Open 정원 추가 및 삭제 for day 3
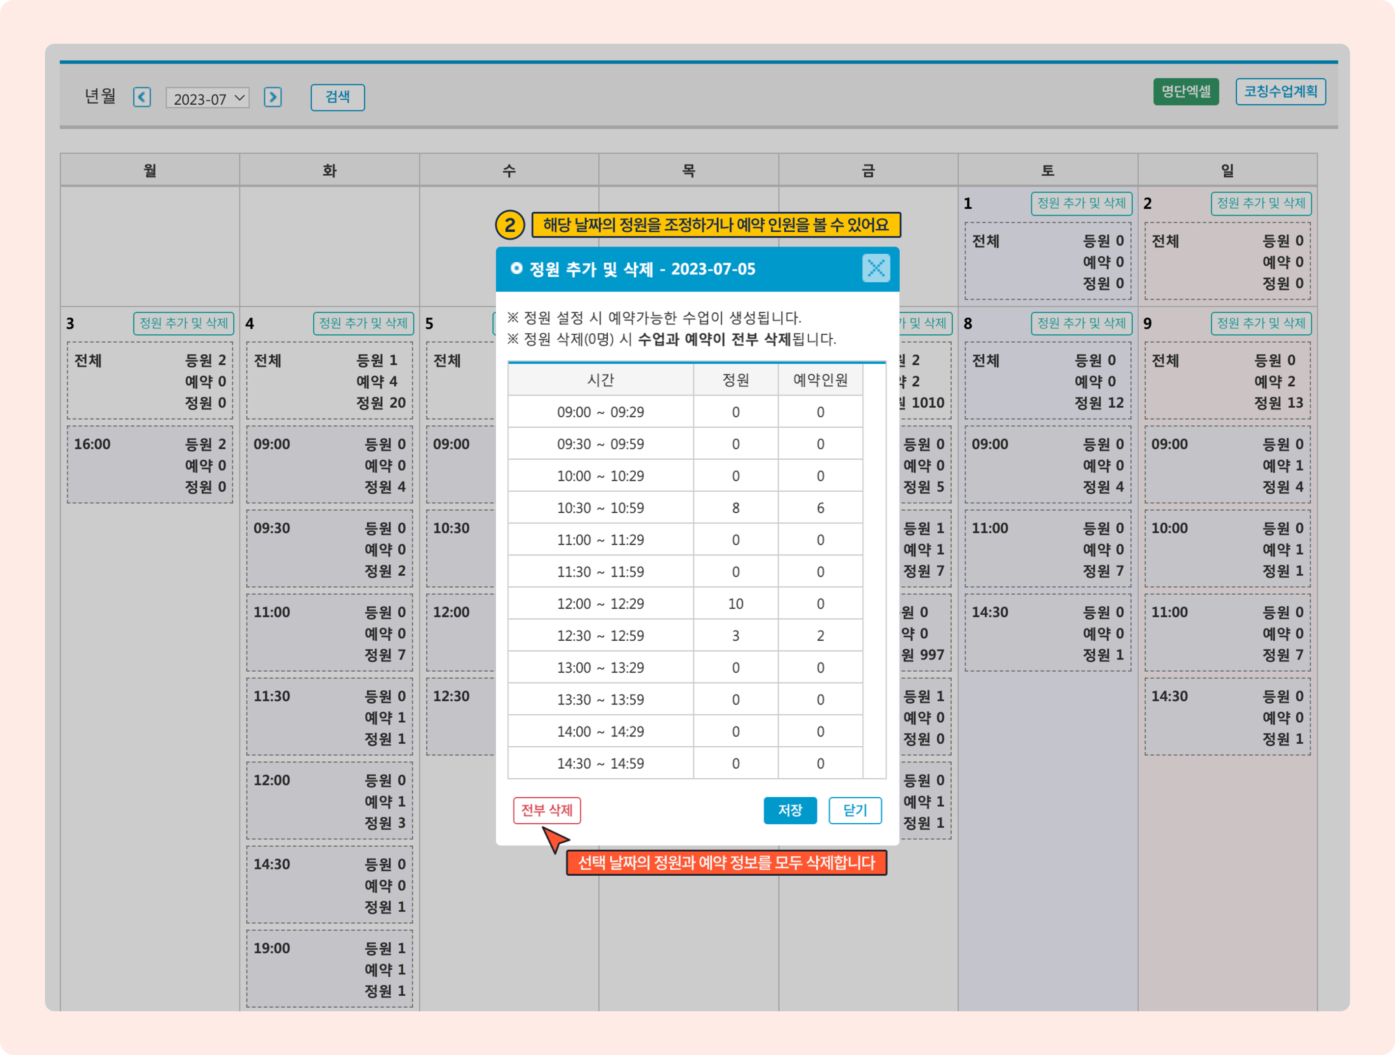This screenshot has height=1055, width=1395. click(183, 324)
